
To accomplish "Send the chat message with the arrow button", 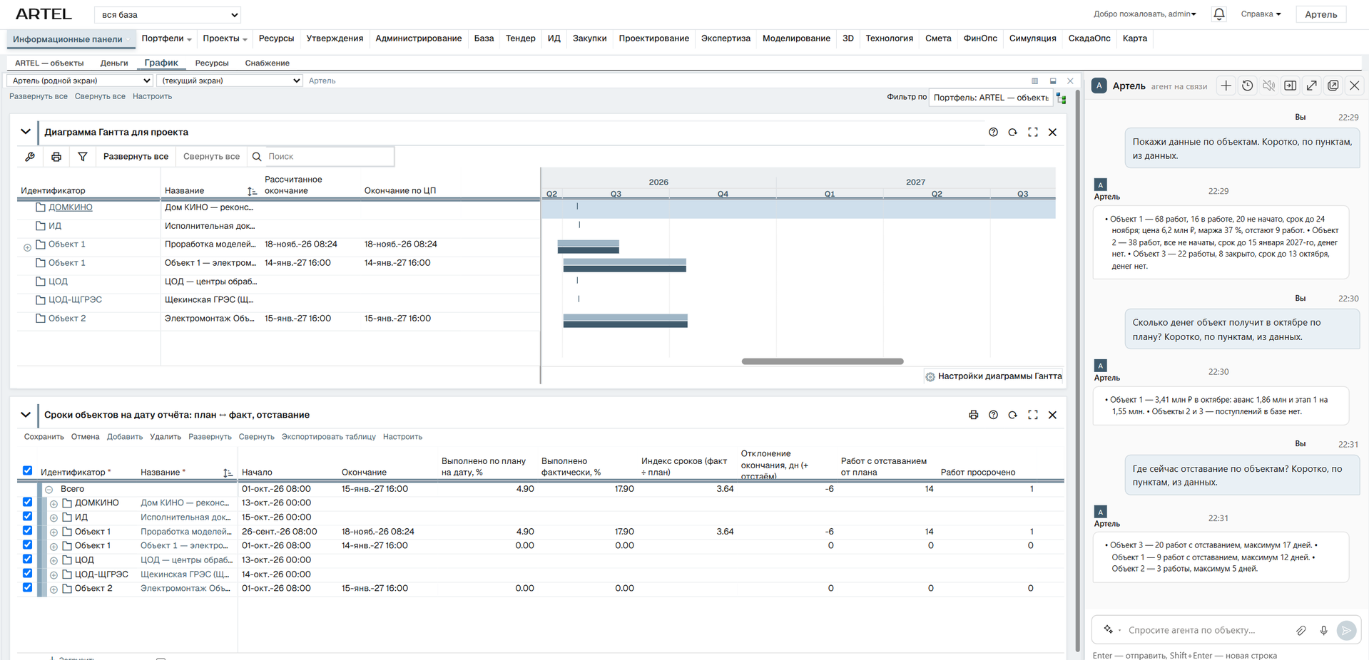I will point(1346,631).
